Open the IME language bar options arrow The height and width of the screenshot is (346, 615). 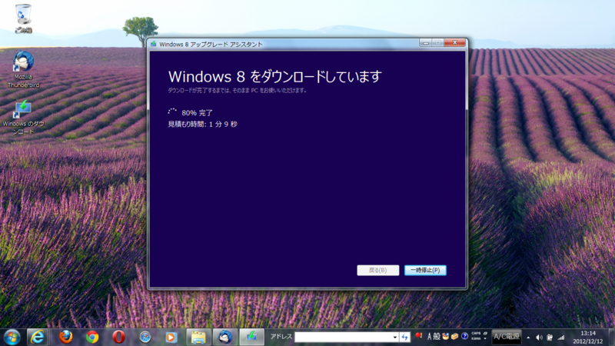[485, 338]
